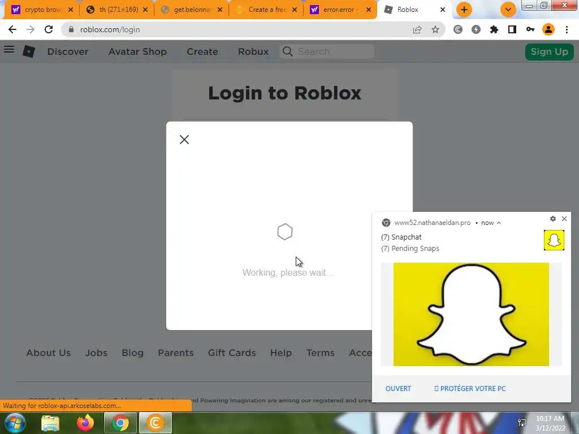Open the Jobs footer link
The height and width of the screenshot is (434, 579).
96,353
